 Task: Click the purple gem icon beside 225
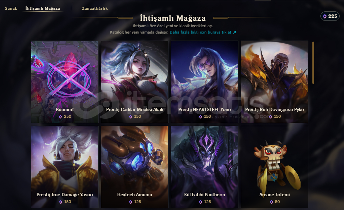pyautogui.click(x=325, y=16)
